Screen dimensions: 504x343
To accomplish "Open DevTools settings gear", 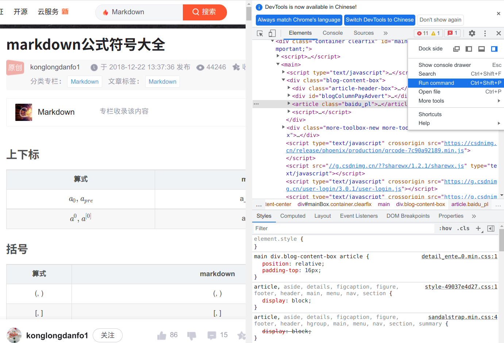I will pyautogui.click(x=472, y=33).
